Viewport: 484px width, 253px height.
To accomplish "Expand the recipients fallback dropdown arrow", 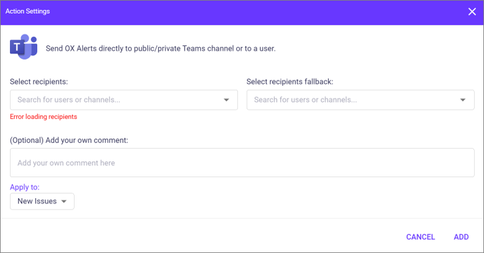I will [463, 100].
